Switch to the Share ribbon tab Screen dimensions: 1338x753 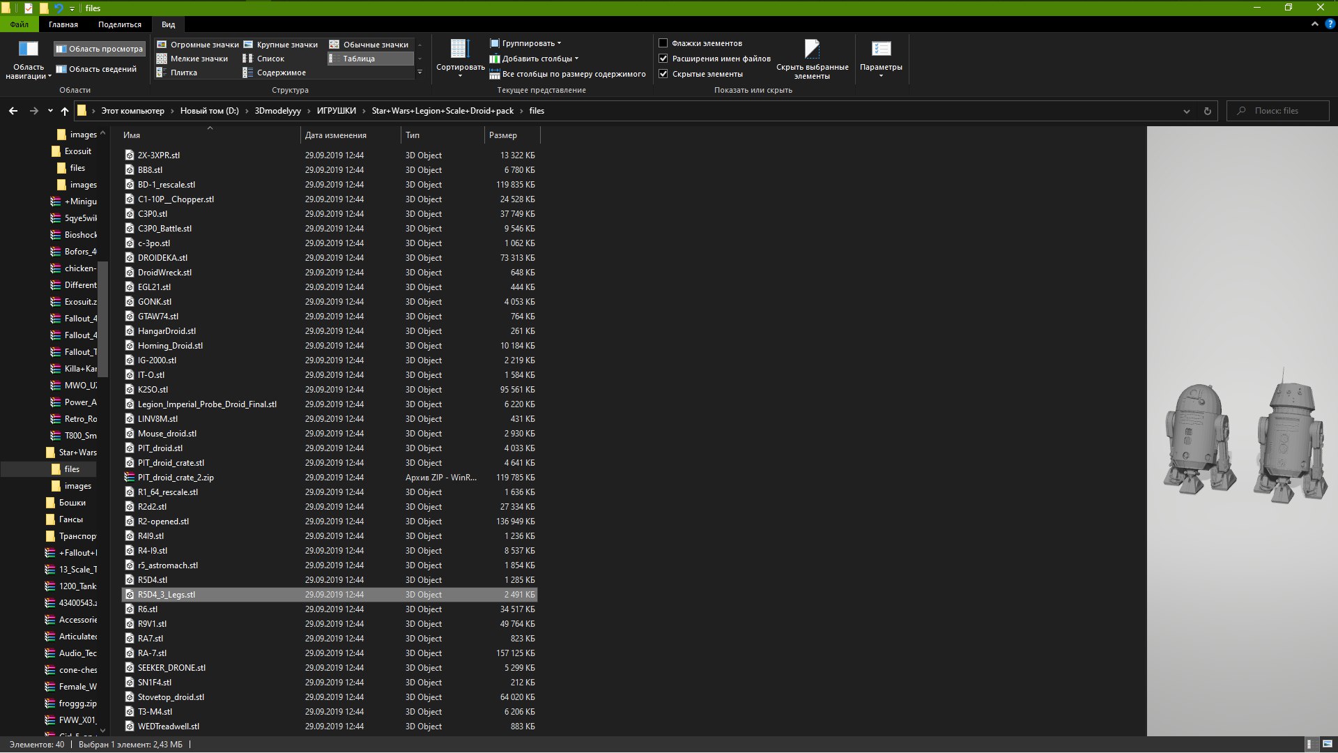120,24
